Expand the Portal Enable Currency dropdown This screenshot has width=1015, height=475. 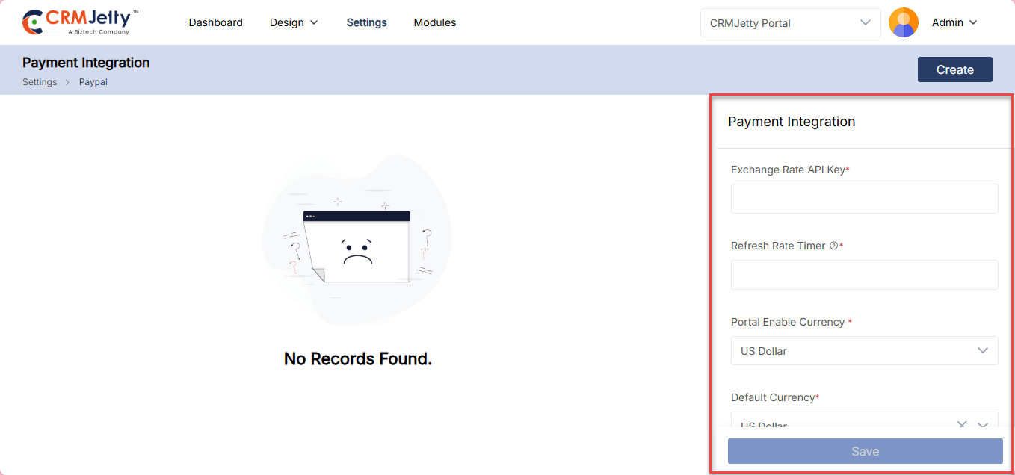[x=864, y=350]
